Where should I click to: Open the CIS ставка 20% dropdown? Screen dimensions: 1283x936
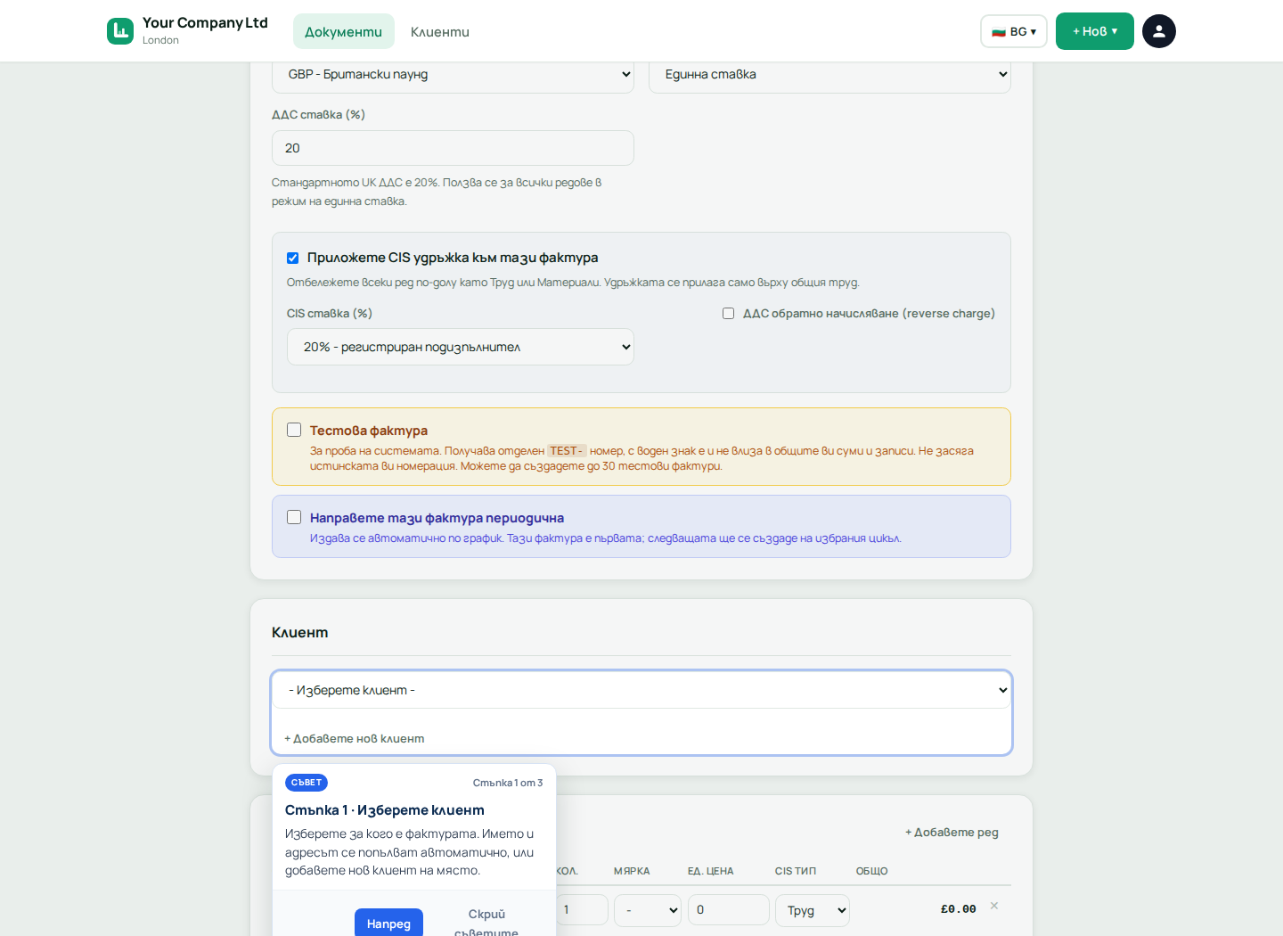pos(461,347)
